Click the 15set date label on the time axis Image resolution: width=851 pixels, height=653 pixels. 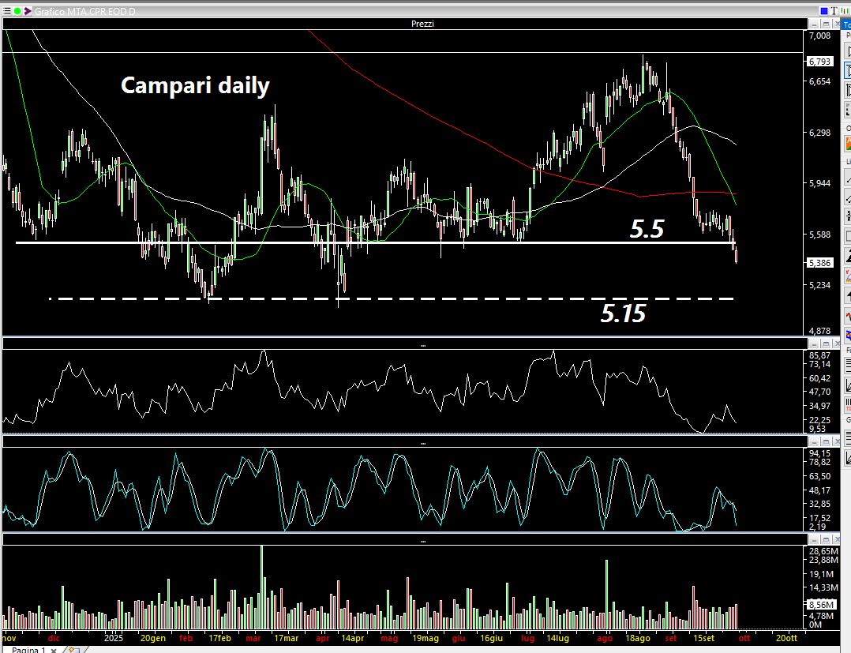(703, 638)
